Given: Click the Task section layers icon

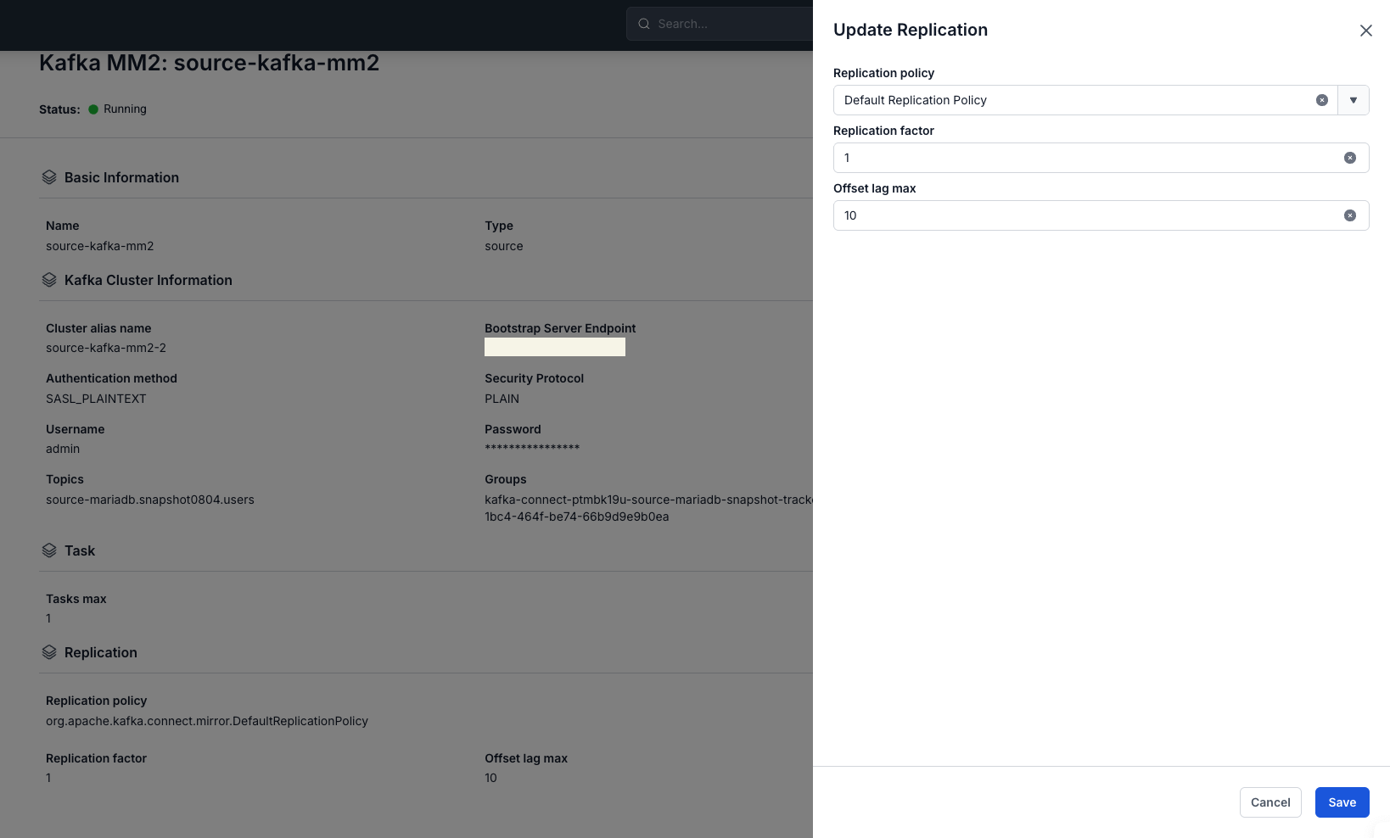Looking at the screenshot, I should pyautogui.click(x=49, y=550).
